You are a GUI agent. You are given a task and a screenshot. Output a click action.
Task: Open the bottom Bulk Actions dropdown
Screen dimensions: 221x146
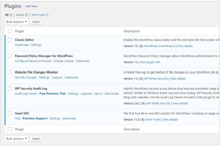(x=16, y=139)
